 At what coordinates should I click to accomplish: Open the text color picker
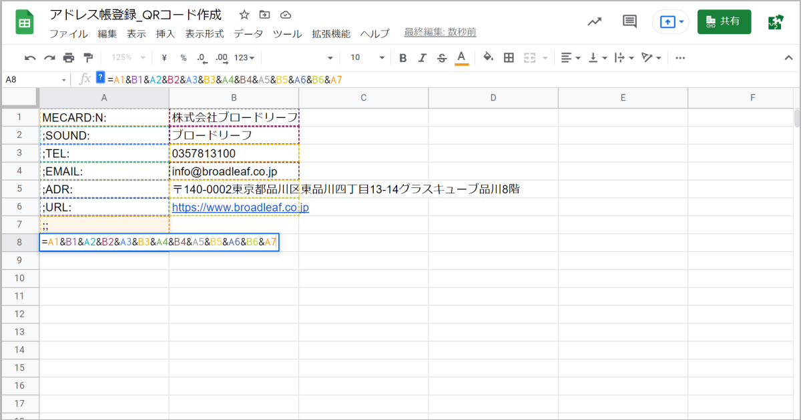pos(461,58)
